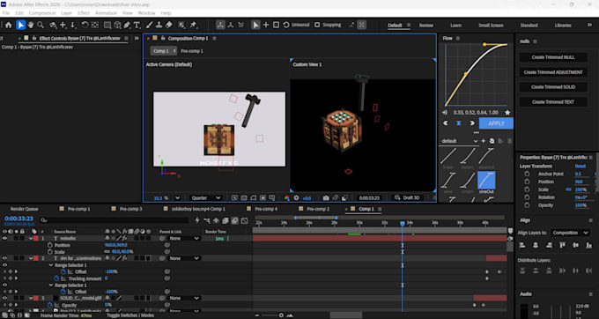This screenshot has width=599, height=319.
Task: Click the Draft 3D lightning bolt icon
Action: [197, 221]
